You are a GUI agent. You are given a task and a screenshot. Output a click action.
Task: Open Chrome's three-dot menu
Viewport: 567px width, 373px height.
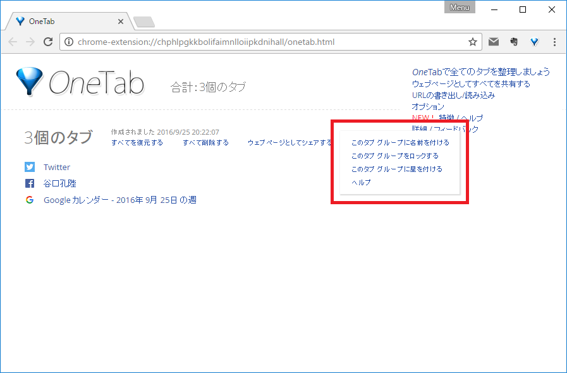tap(554, 42)
